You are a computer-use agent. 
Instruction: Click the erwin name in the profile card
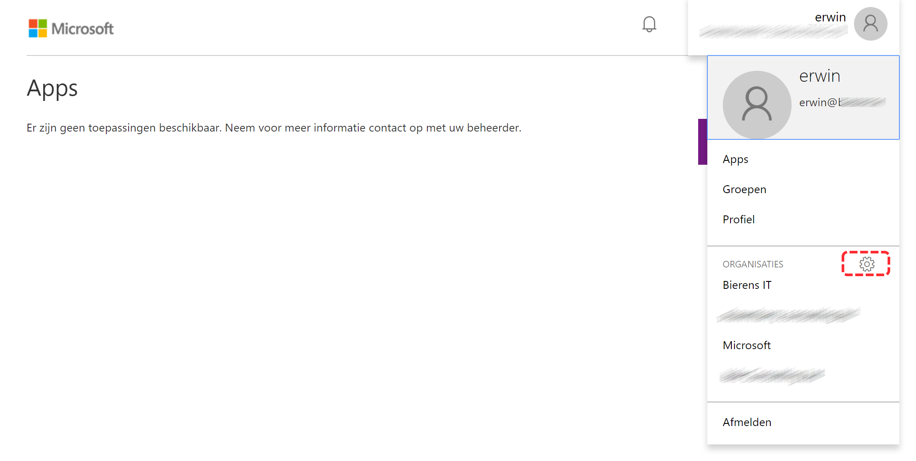[820, 76]
